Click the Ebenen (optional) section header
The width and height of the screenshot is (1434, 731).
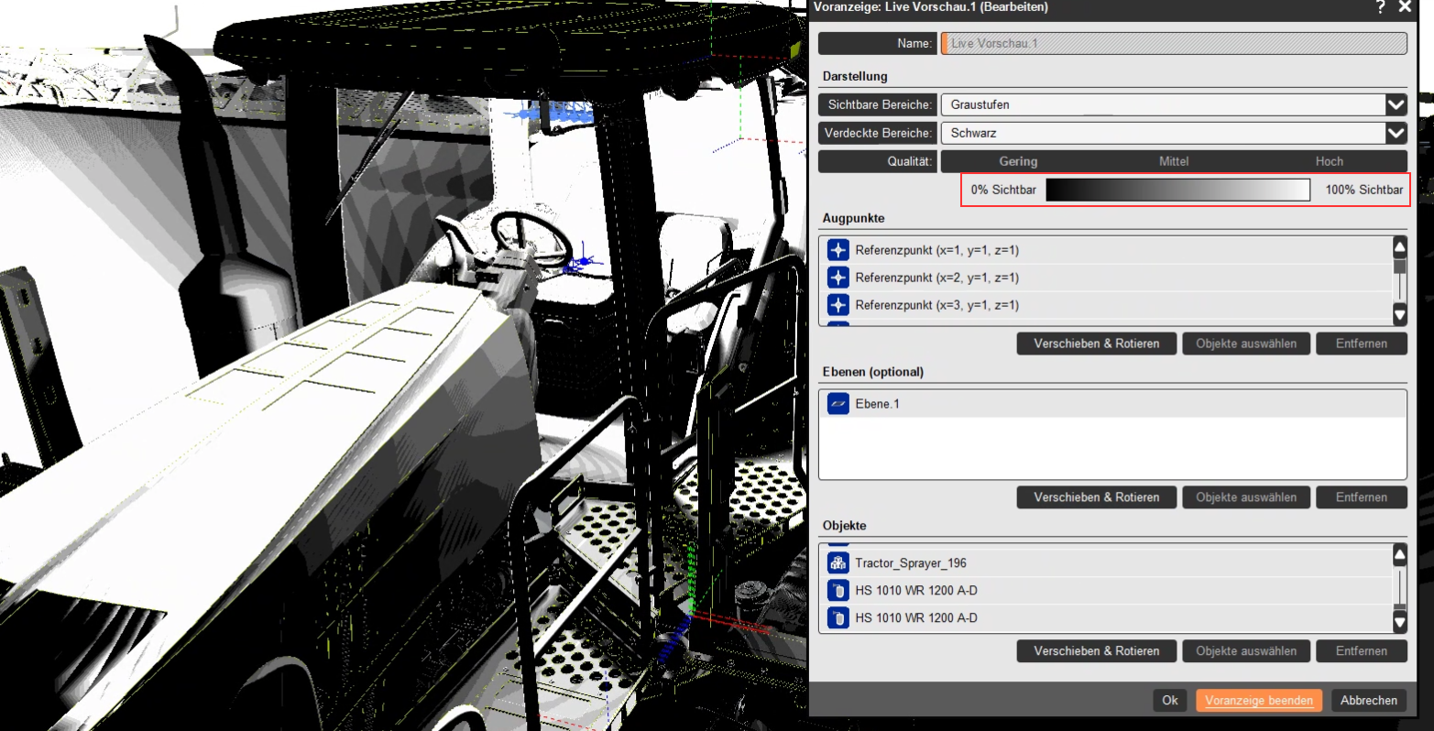click(871, 372)
